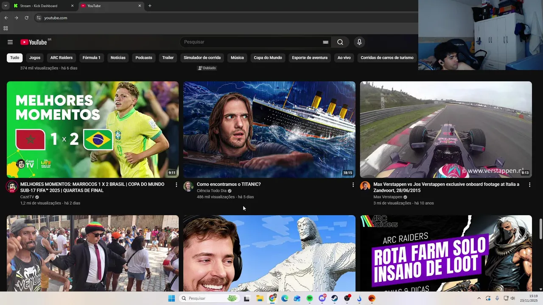Select the Esporte de aventura chip
The height and width of the screenshot is (305, 543).
pyautogui.click(x=310, y=58)
